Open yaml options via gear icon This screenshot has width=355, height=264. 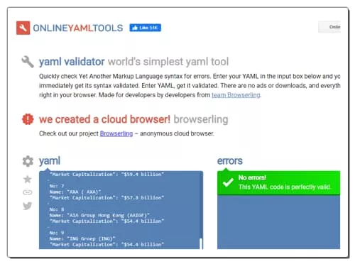(x=28, y=161)
